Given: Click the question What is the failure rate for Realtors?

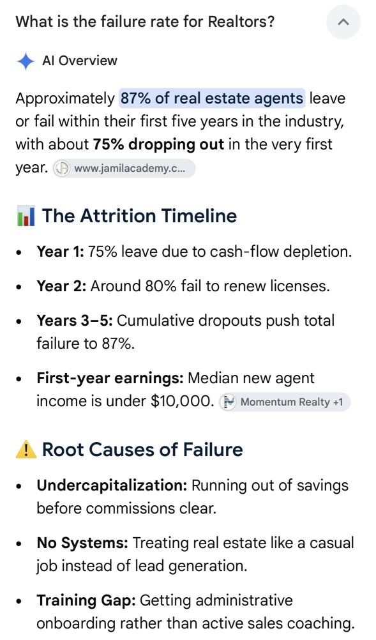Looking at the screenshot, I should pyautogui.click(x=145, y=21).
